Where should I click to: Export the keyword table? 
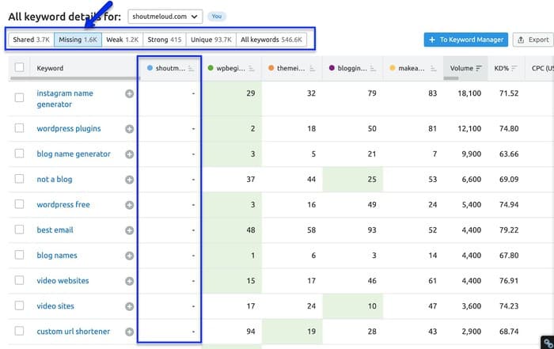(x=532, y=40)
